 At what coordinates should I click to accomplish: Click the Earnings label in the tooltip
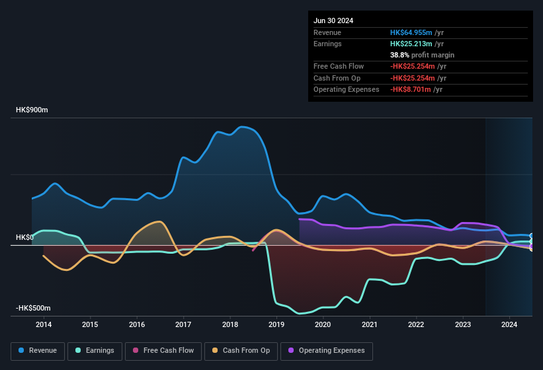(x=327, y=44)
